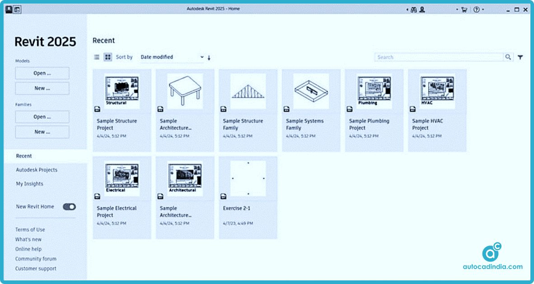Select the grid view icon
Viewport: 534px width, 284px height.
pyautogui.click(x=107, y=57)
